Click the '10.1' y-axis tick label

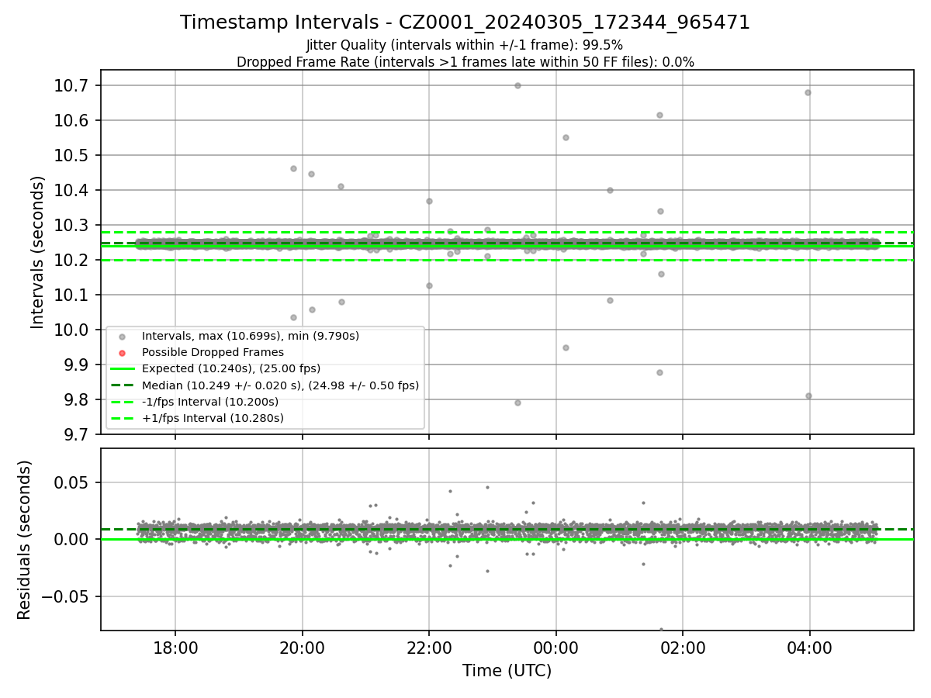tap(73, 295)
